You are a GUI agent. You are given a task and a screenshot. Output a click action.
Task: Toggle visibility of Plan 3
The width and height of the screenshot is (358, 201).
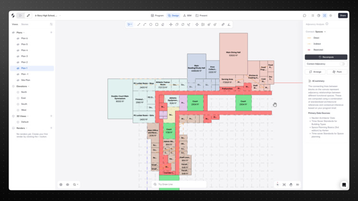click(x=18, y=56)
